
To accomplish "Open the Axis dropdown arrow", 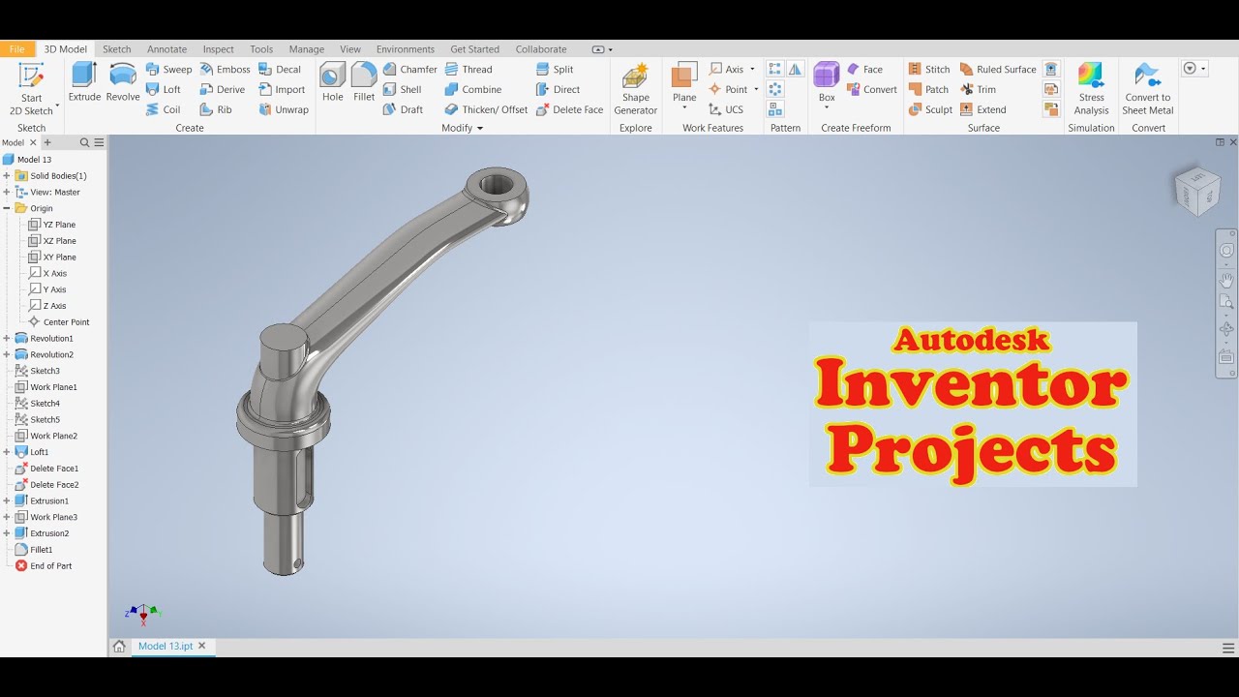I will tap(752, 70).
